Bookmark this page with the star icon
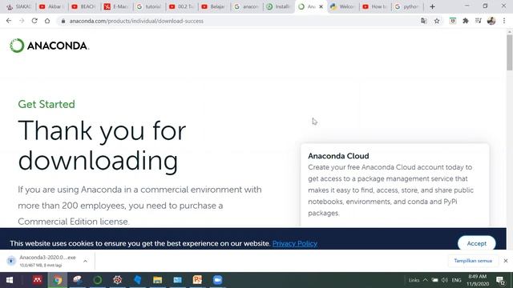The width and height of the screenshot is (513, 288). coord(437,21)
